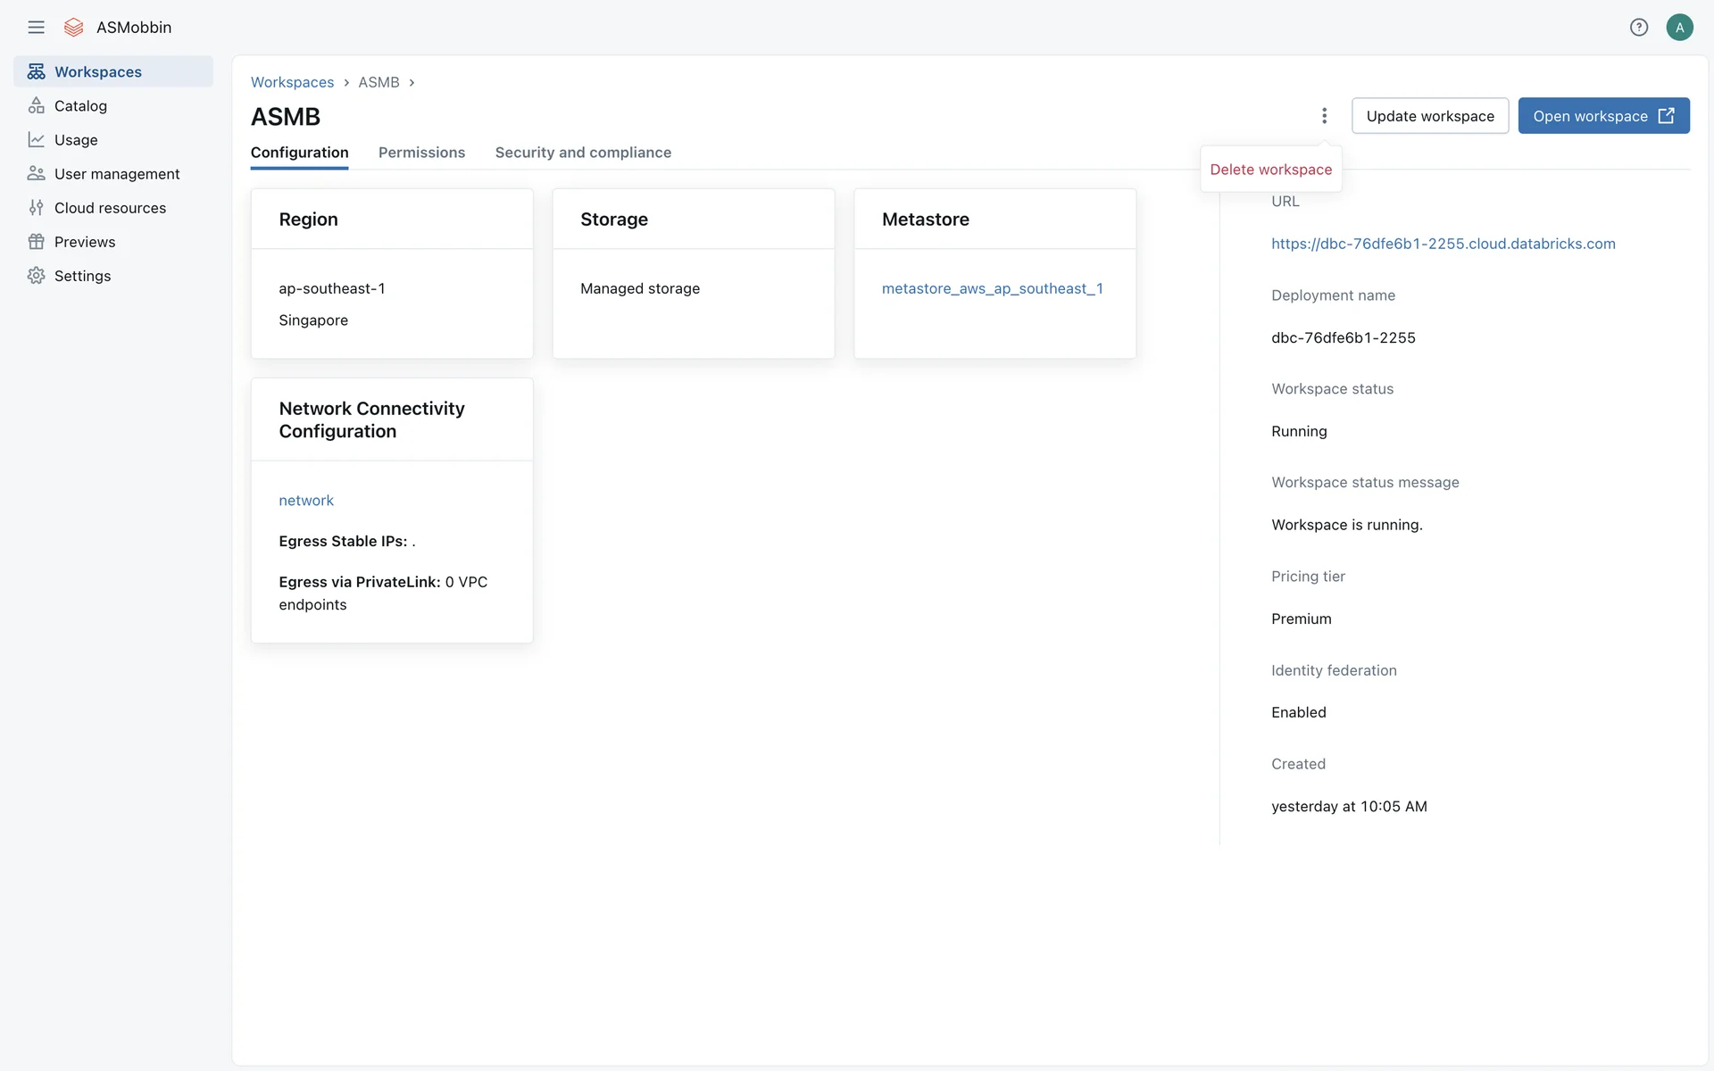The image size is (1714, 1071).
Task: Click the Databricks logo icon
Action: point(74,27)
